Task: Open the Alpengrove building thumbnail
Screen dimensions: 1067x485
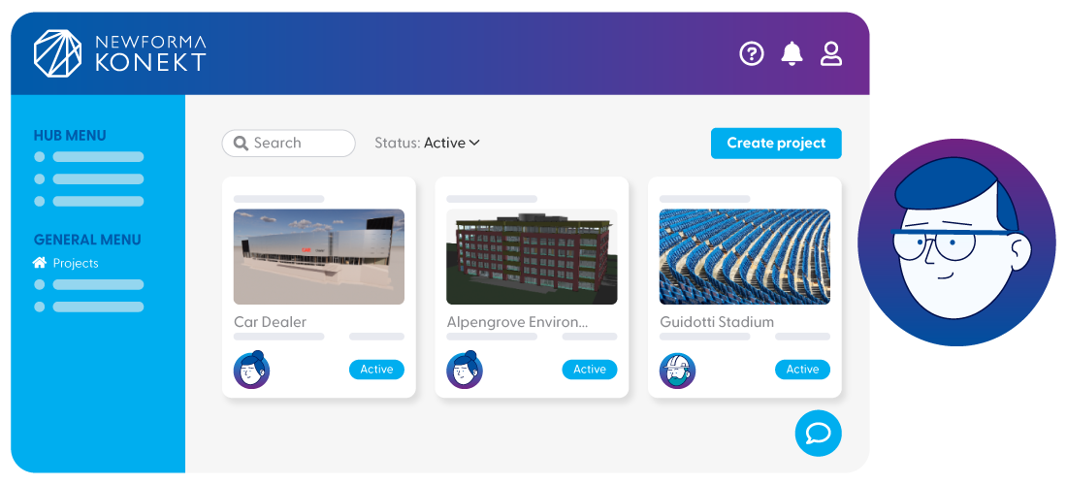Action: (533, 256)
